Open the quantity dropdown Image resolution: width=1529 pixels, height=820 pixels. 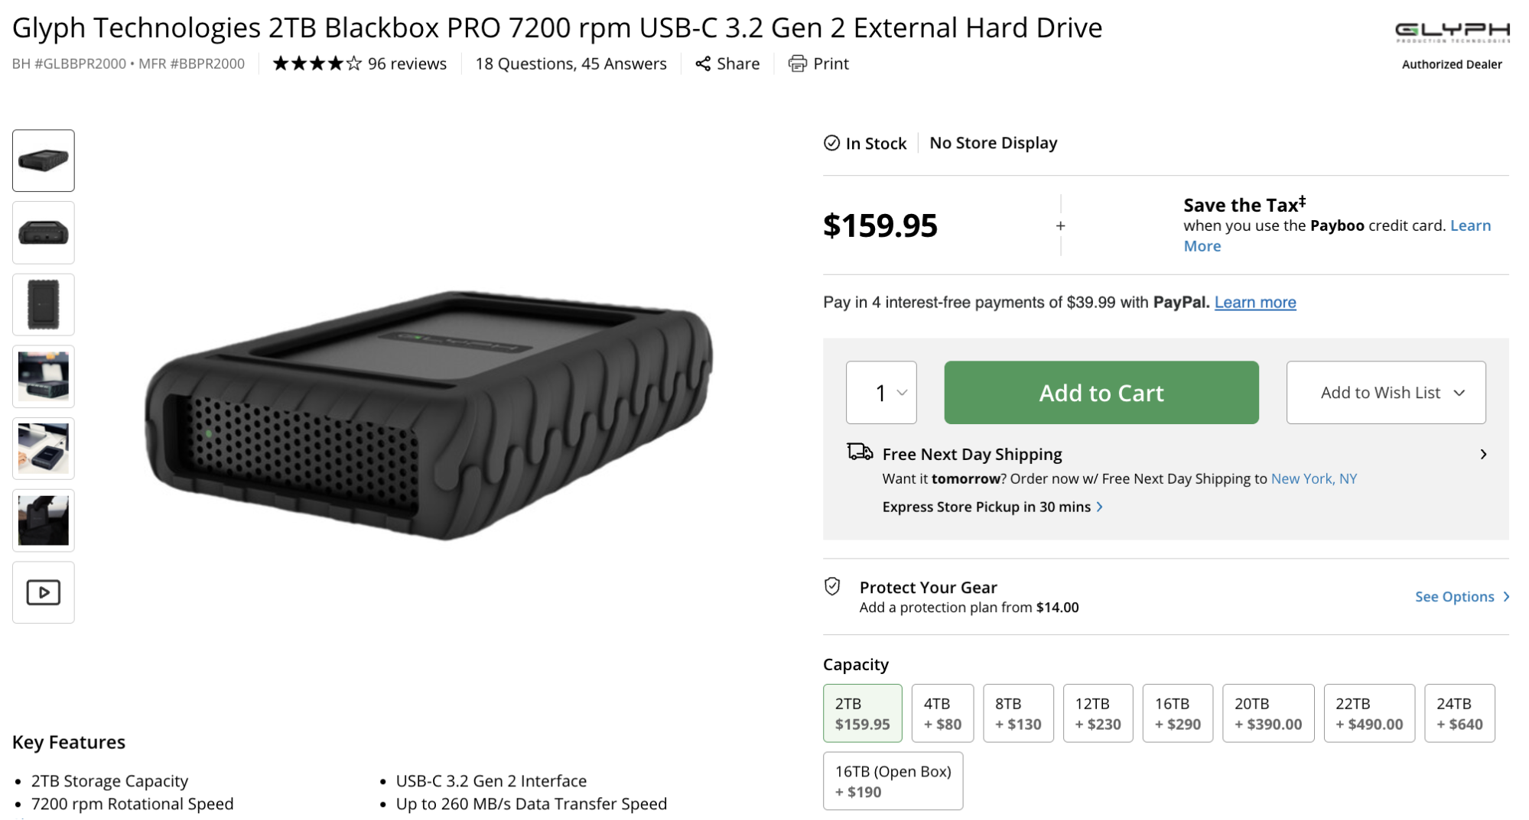(x=881, y=393)
